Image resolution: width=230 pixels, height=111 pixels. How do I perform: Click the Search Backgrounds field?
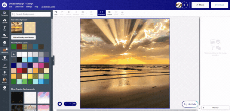[x=31, y=14]
